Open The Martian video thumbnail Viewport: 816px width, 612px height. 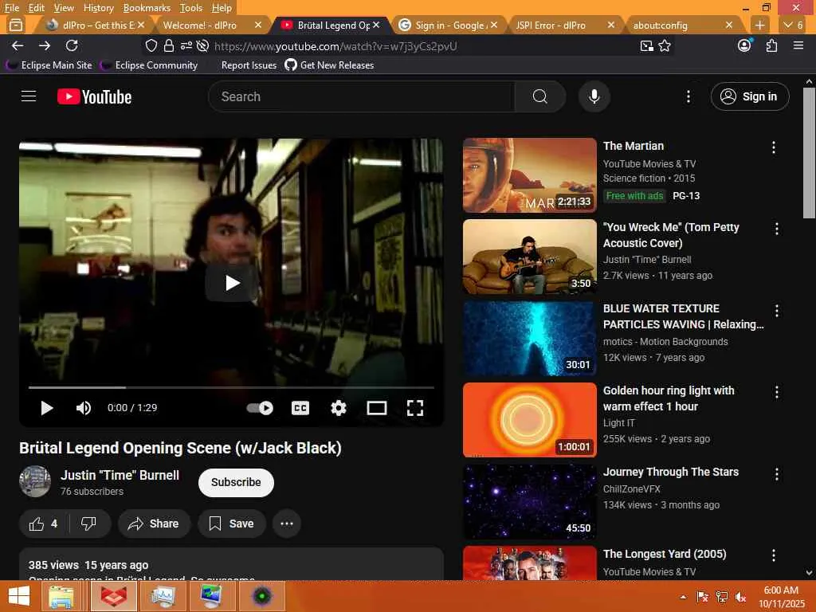(530, 175)
